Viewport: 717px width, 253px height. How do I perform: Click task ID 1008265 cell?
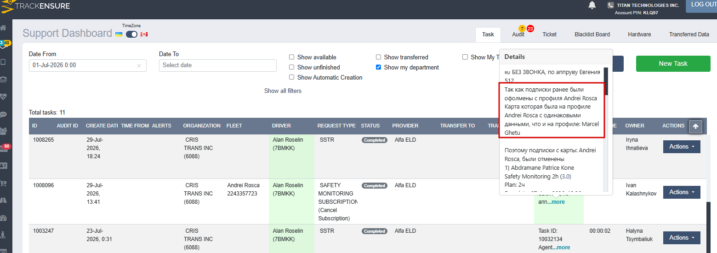click(43, 140)
